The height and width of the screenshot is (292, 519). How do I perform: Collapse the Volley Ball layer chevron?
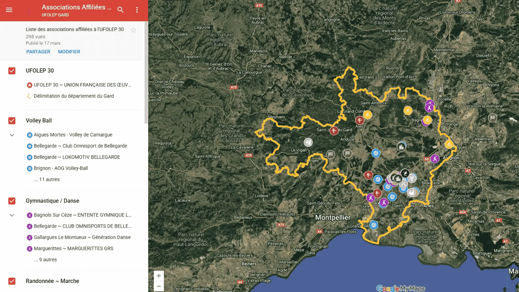pos(12,135)
